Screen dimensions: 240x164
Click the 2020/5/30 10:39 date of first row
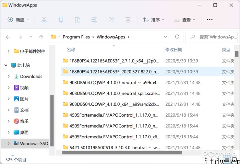(x=182, y=61)
